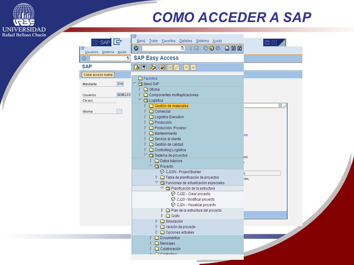Click the Clave acceso nueva button

(98, 75)
